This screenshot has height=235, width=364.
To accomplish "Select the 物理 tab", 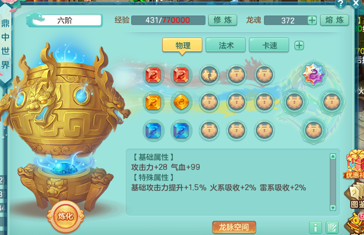I will pos(182,45).
